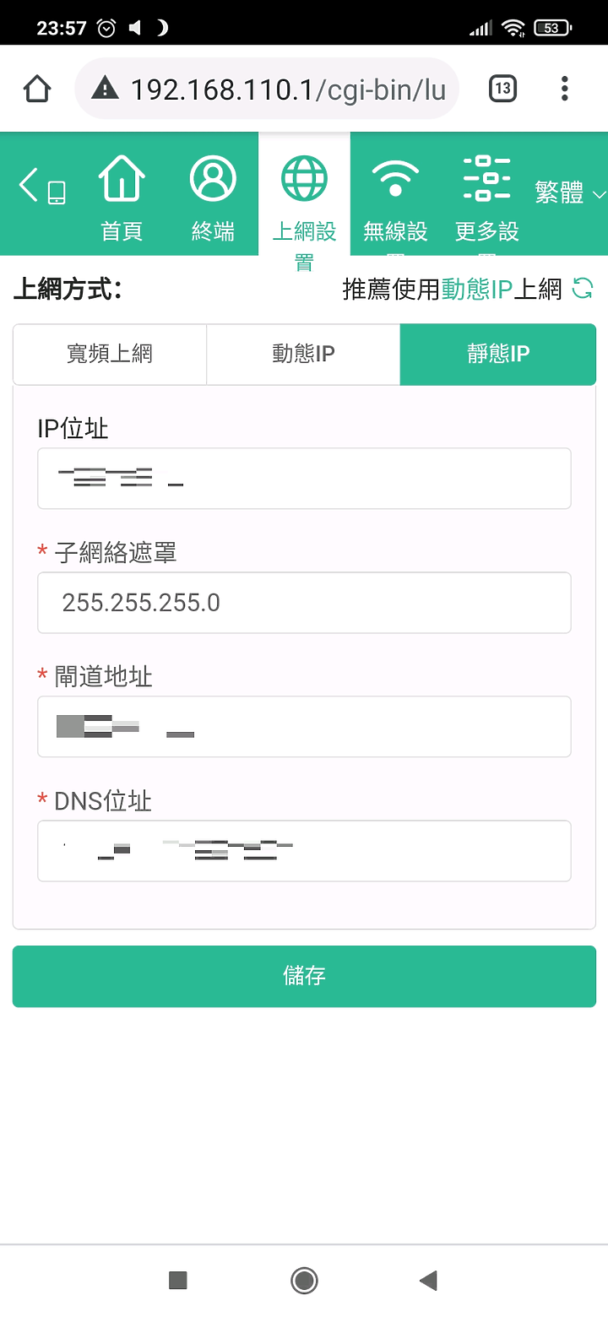
Task: Tap the back-to-device arrow icon
Action: click(x=42, y=186)
